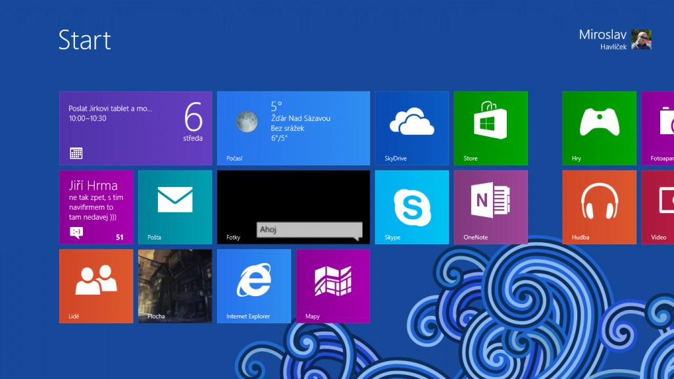Open the Lidé people tile
This screenshot has height=379, width=674.
tap(96, 286)
